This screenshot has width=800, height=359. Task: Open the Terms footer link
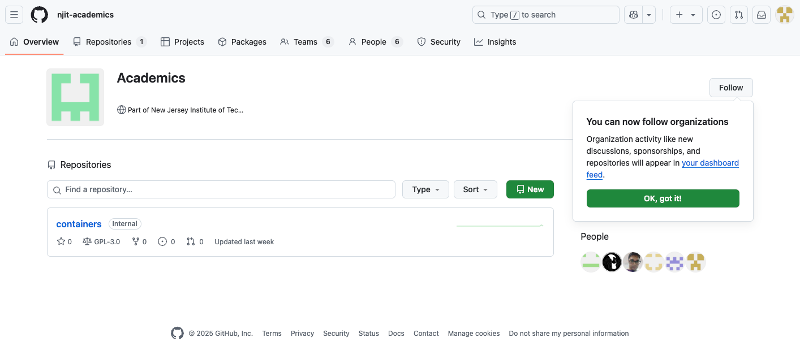(x=272, y=334)
